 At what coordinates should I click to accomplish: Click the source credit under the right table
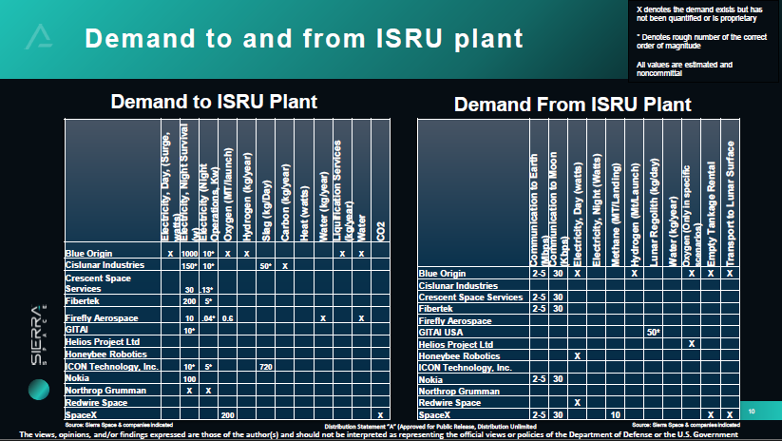coord(686,425)
